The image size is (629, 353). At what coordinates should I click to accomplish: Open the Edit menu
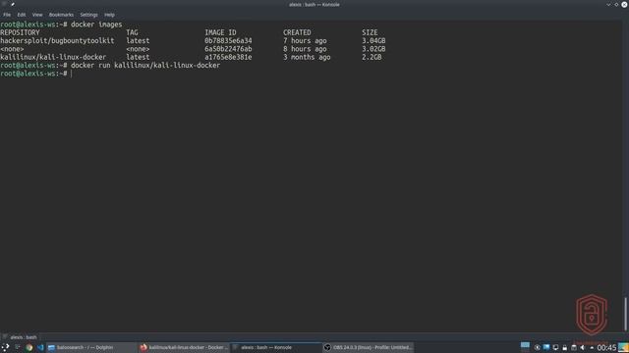coord(22,15)
